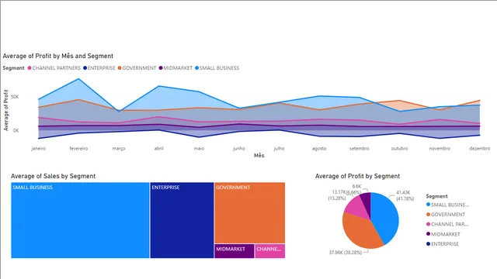Click the ENTERPRISE treemap tile

point(182,220)
